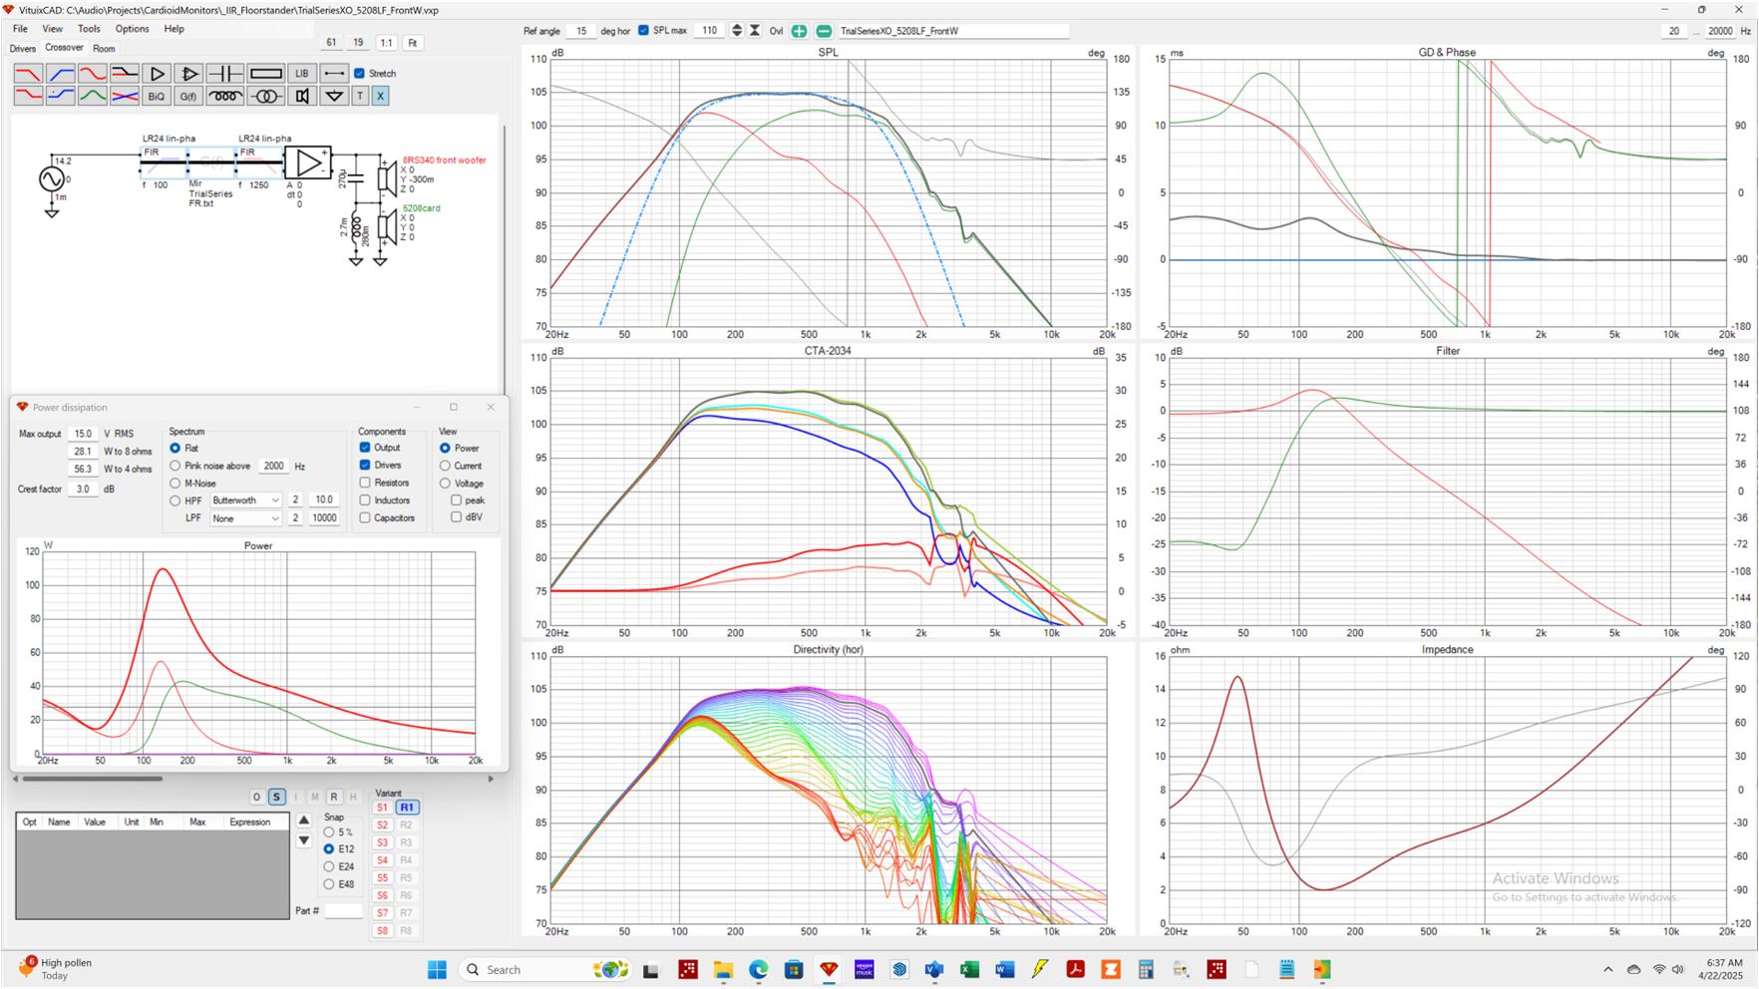Screen dimensions: 1759x989
Task: Insert a transformer component
Action: click(x=265, y=96)
